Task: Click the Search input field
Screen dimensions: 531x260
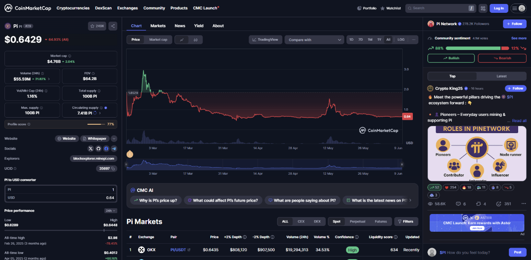Action: 438,8
